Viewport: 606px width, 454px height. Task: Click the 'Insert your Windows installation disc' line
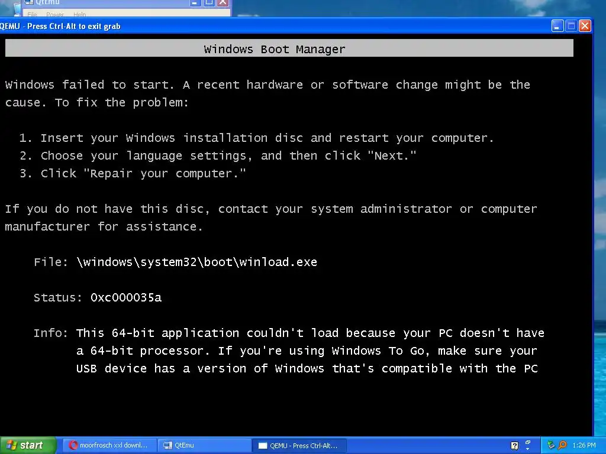click(257, 138)
